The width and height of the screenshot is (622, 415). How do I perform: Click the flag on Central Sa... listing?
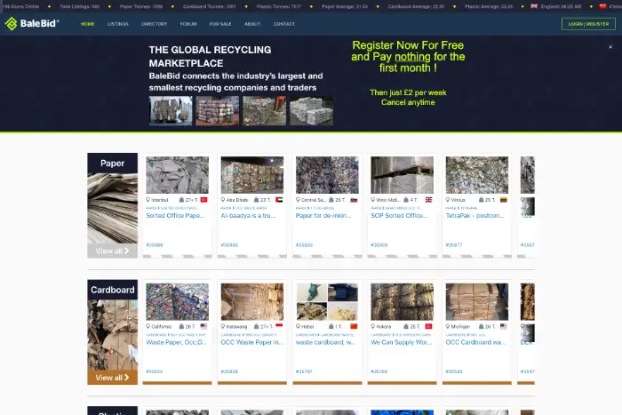(x=354, y=200)
